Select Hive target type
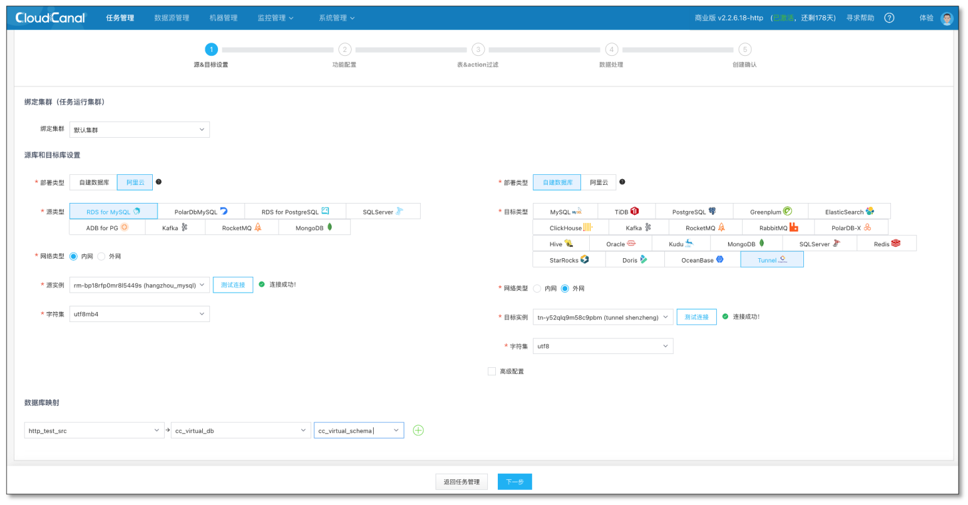 click(x=561, y=244)
